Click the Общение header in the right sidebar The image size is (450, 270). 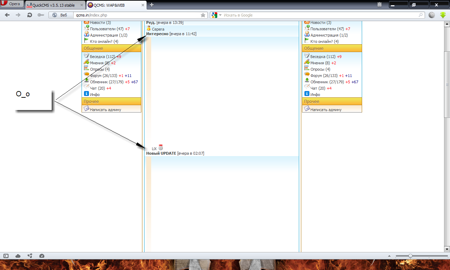(x=332, y=48)
